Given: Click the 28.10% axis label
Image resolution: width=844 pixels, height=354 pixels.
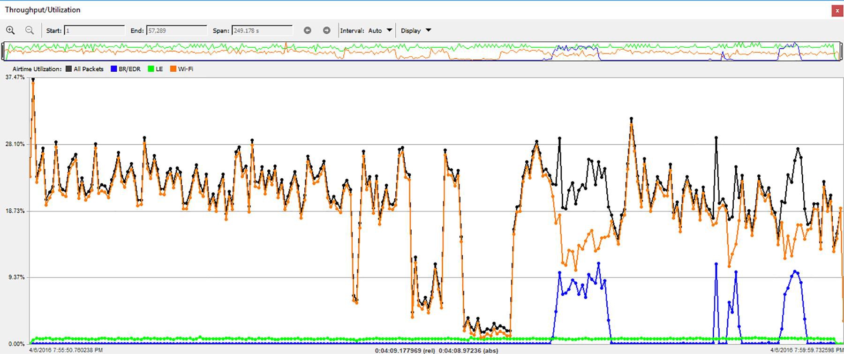Looking at the screenshot, I should click(x=15, y=144).
